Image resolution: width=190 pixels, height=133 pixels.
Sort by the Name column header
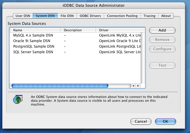point(35,30)
